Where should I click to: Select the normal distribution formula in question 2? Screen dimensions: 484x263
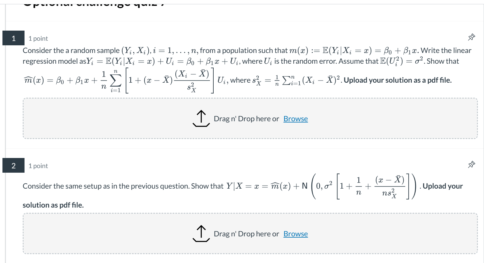[x=362, y=186]
